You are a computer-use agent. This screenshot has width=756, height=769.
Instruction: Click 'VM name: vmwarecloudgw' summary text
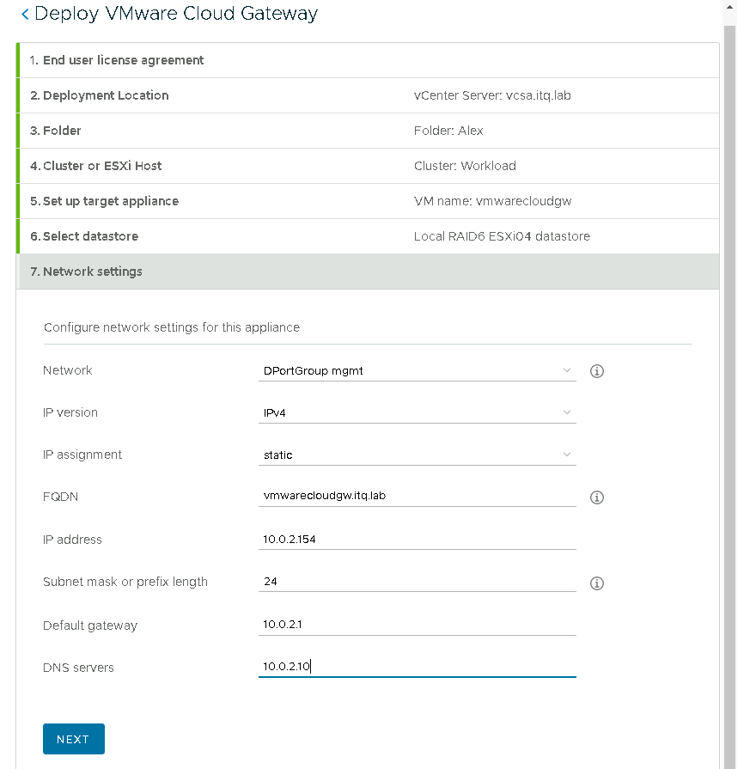point(493,202)
